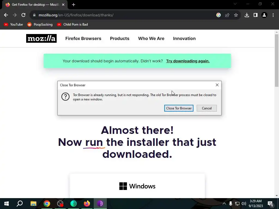Go back to the previous page
Screen dimensions: 279x209
click(x=6, y=15)
